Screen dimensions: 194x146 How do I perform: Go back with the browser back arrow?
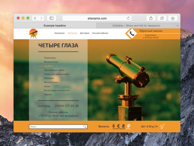(35, 18)
